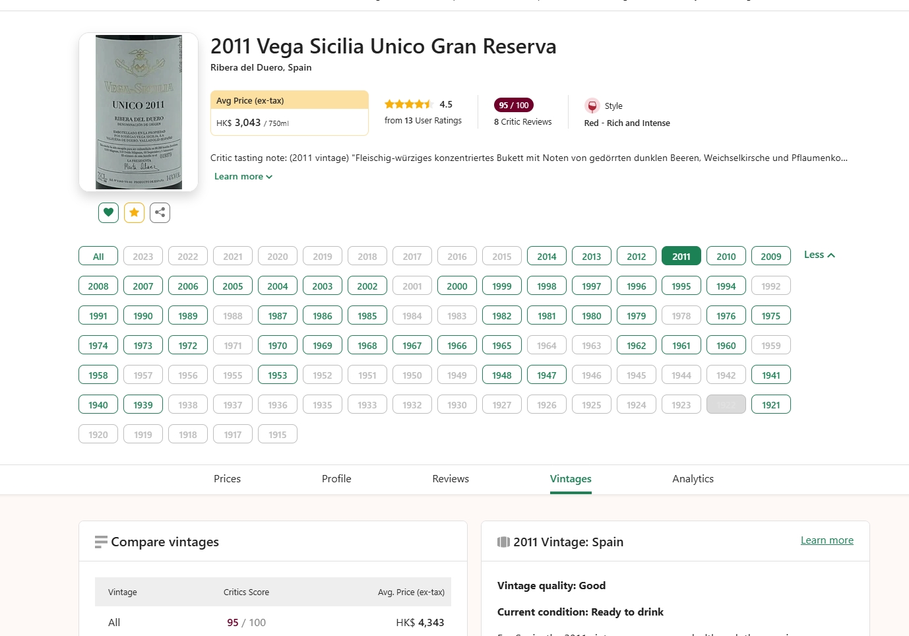Screen dimensions: 909x636
Task: Open the share icon under bottle image
Action: 160,212
